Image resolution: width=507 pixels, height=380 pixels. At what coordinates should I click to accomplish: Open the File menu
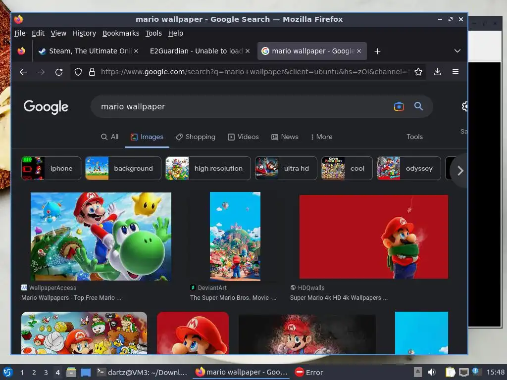click(20, 33)
